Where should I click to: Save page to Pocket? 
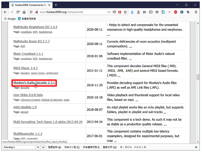pos(114,12)
